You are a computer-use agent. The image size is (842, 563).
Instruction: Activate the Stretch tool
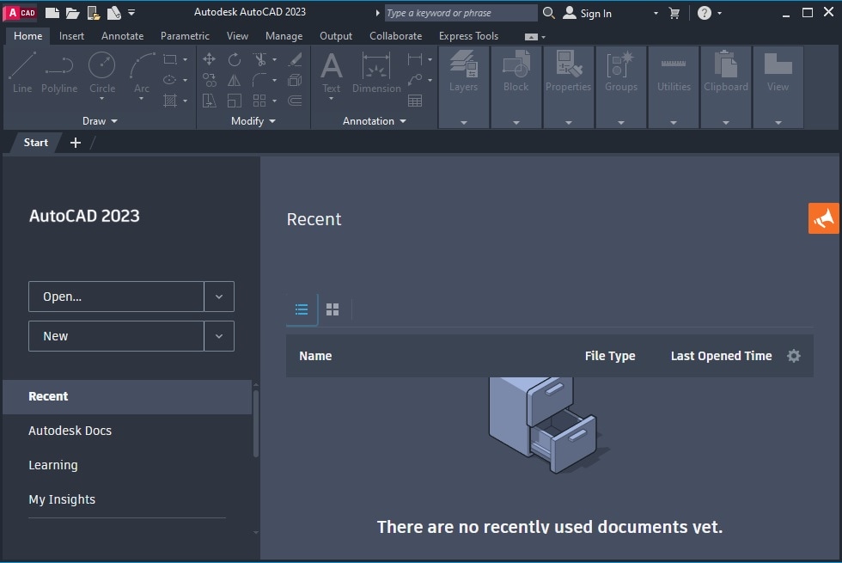210,101
